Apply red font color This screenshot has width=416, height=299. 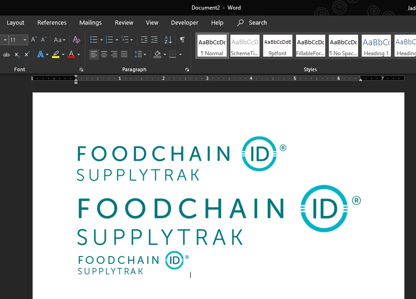[71, 54]
